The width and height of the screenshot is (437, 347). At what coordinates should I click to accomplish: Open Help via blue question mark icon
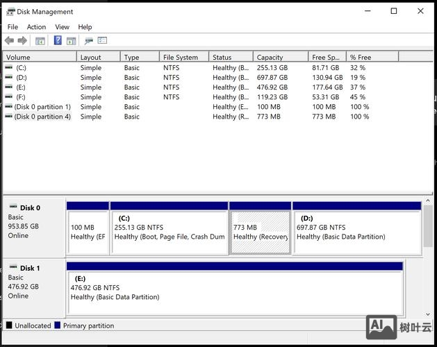coord(58,41)
